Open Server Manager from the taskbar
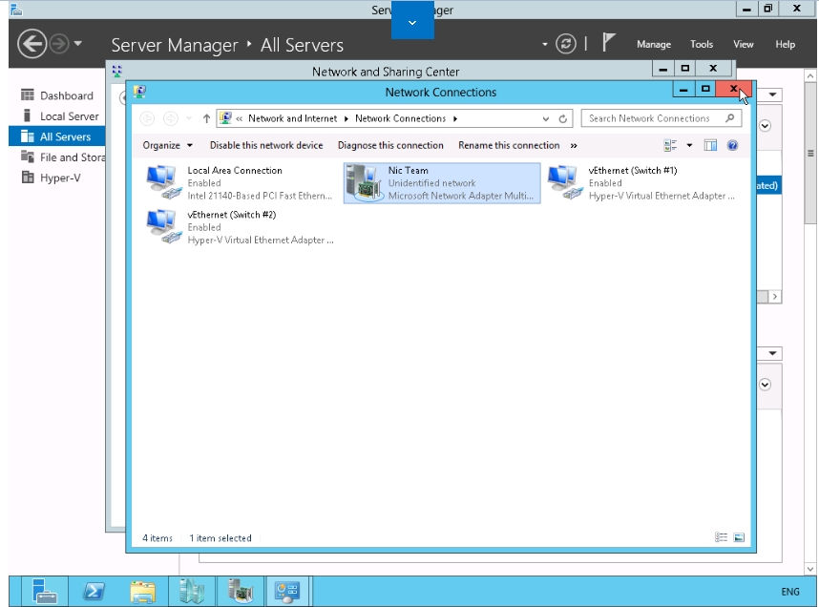The width and height of the screenshot is (819, 607). click(x=45, y=592)
